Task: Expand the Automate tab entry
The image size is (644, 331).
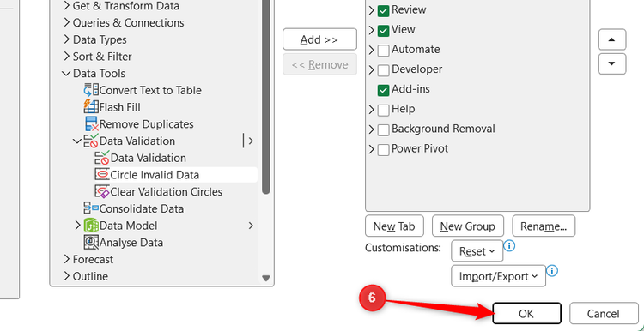Action: click(372, 50)
